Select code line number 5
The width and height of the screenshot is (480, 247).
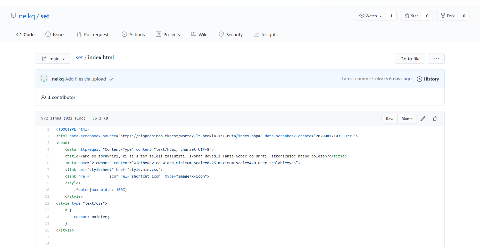click(48, 156)
